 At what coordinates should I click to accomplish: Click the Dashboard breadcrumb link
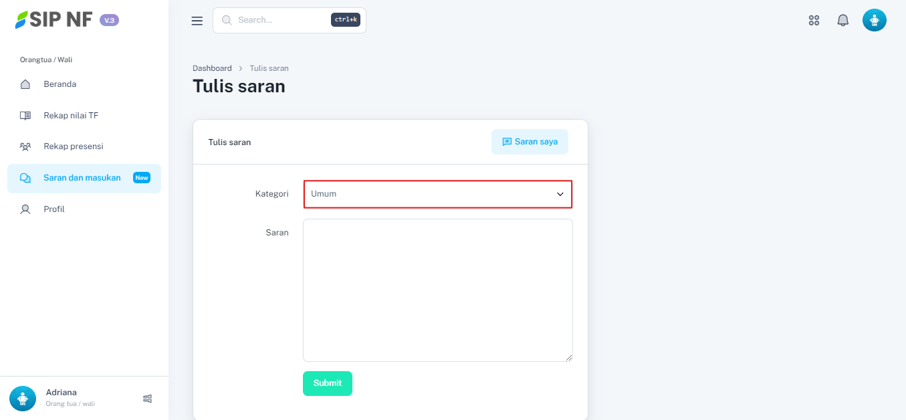click(x=212, y=68)
